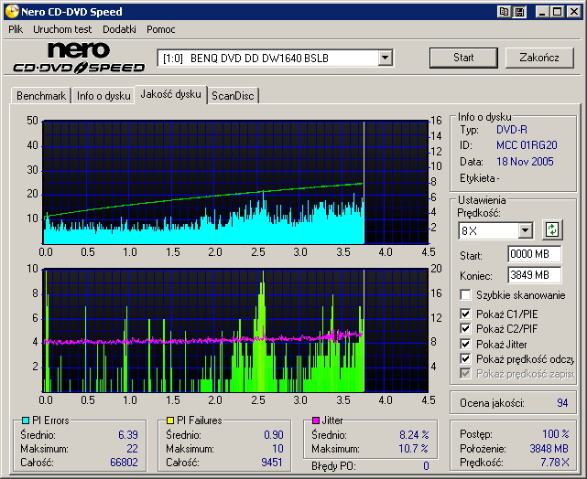Click the Start button
Viewport: 587px width, 479px height.
(x=463, y=58)
